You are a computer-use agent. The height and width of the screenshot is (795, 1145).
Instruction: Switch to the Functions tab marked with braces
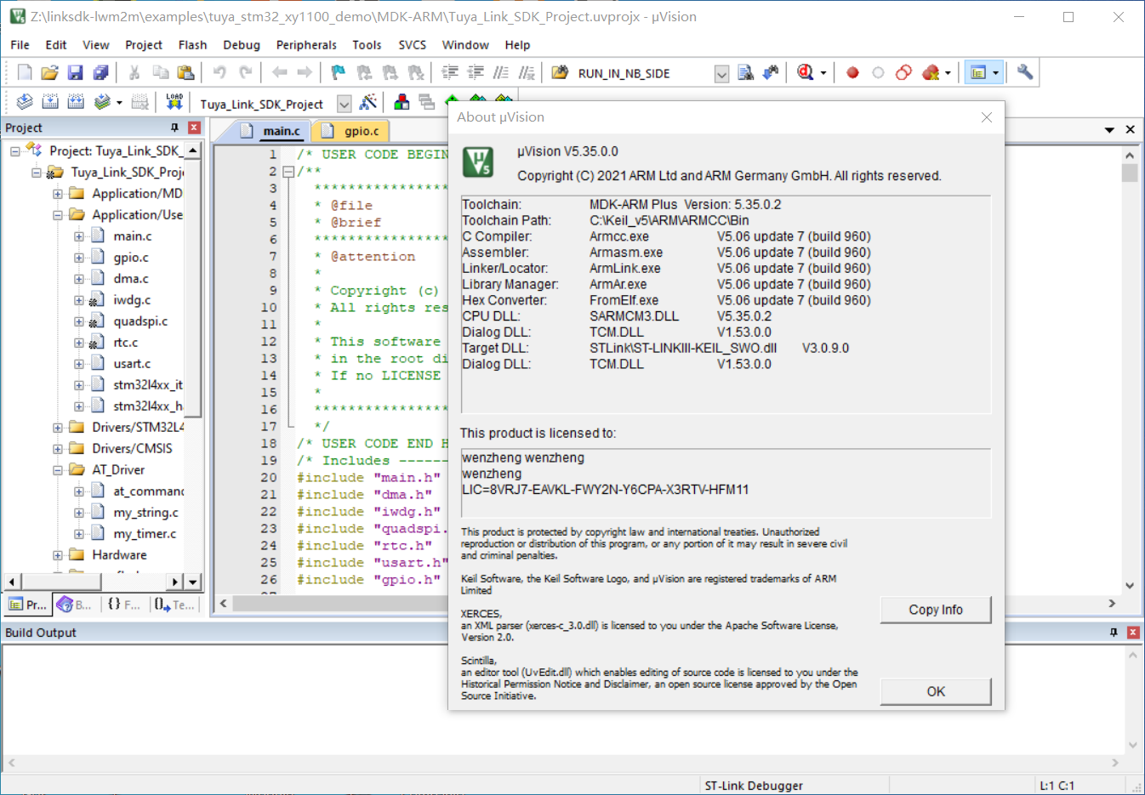tap(124, 605)
